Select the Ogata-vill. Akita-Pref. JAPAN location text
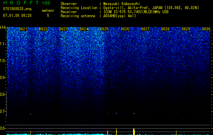This screenshot has height=135, width=213. (x=151, y=8)
